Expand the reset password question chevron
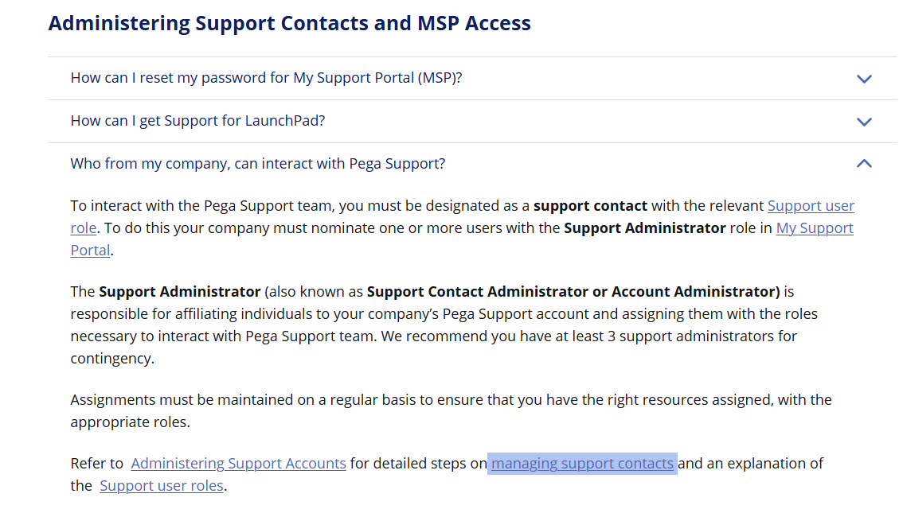This screenshot has height=513, width=899. pos(864,79)
